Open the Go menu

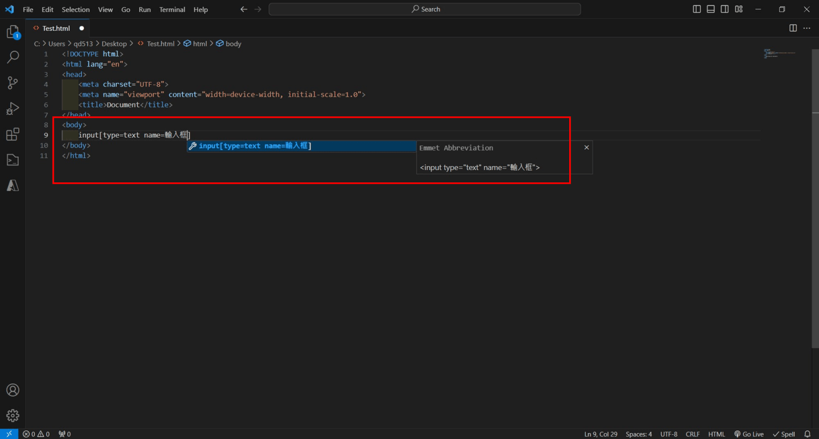(x=126, y=9)
